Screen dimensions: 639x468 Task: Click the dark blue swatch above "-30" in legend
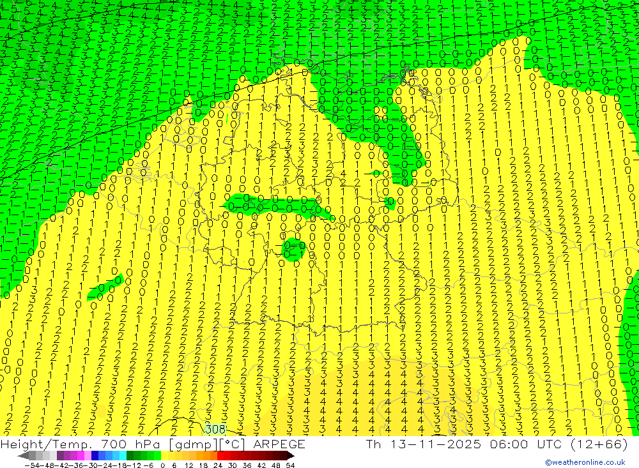[95, 455]
